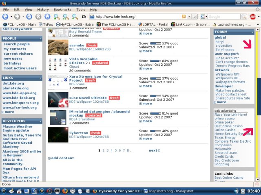Click the RSS feed icon in address bar
The height and width of the screenshot is (195, 261).
pyautogui.click(x=184, y=17)
